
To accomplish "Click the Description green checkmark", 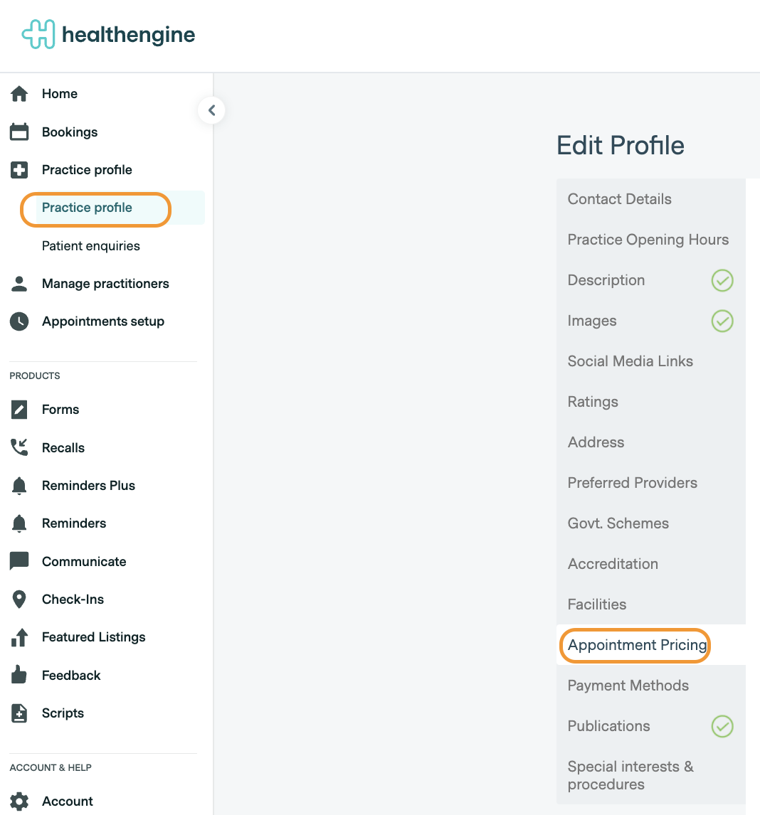I will (722, 280).
